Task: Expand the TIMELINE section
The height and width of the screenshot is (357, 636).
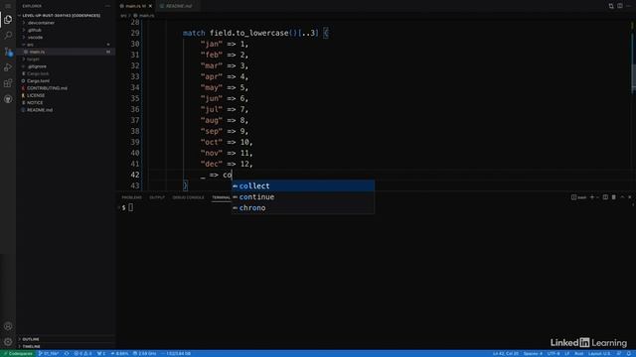Action: click(x=31, y=346)
